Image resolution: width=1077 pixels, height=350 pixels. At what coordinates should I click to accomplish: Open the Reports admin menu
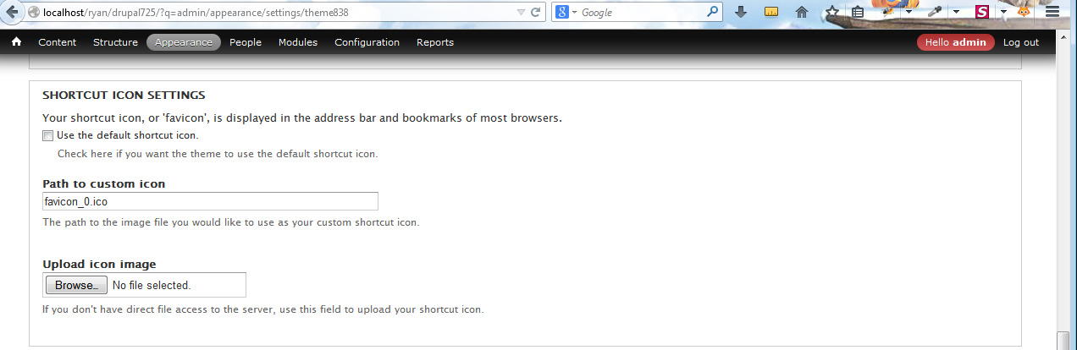click(435, 42)
